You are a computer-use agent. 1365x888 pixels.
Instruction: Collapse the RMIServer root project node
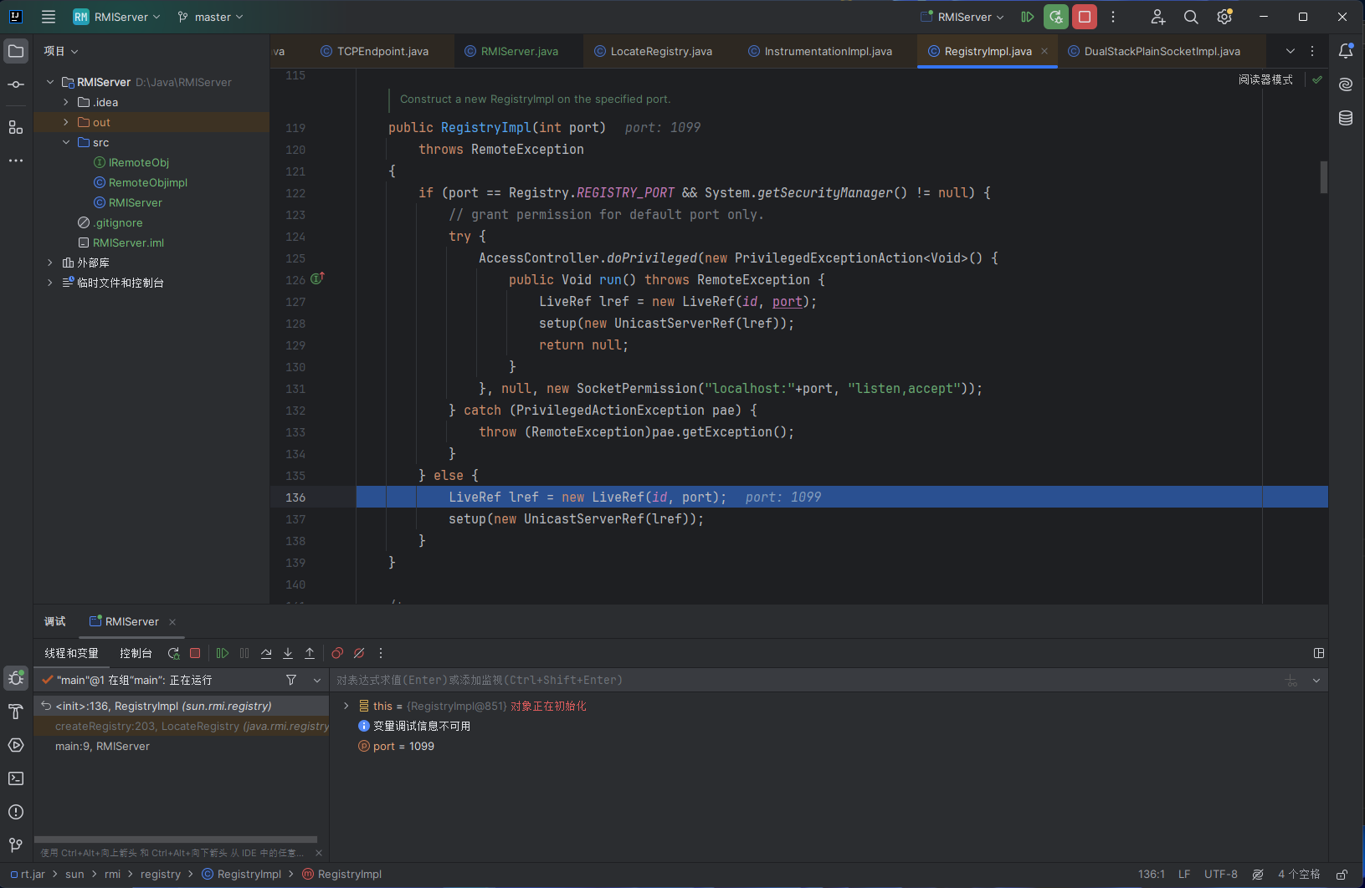click(50, 82)
